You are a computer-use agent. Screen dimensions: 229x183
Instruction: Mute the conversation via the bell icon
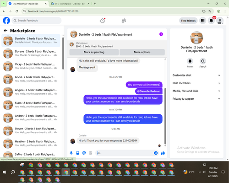[190, 61]
